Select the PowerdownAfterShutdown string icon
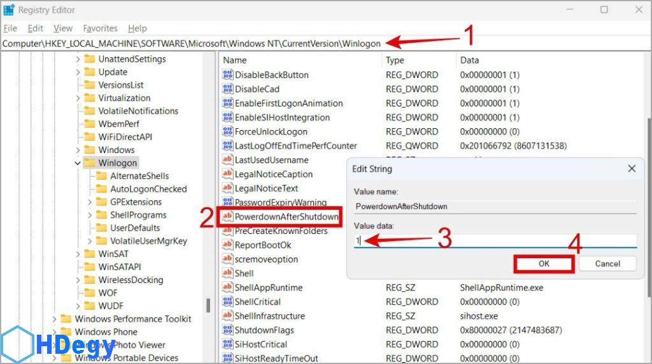652x364 pixels. (x=227, y=217)
